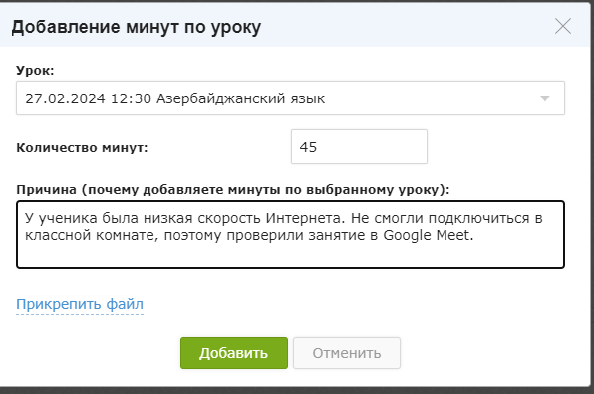Click the Отменить button
The image size is (594, 394).
(347, 353)
